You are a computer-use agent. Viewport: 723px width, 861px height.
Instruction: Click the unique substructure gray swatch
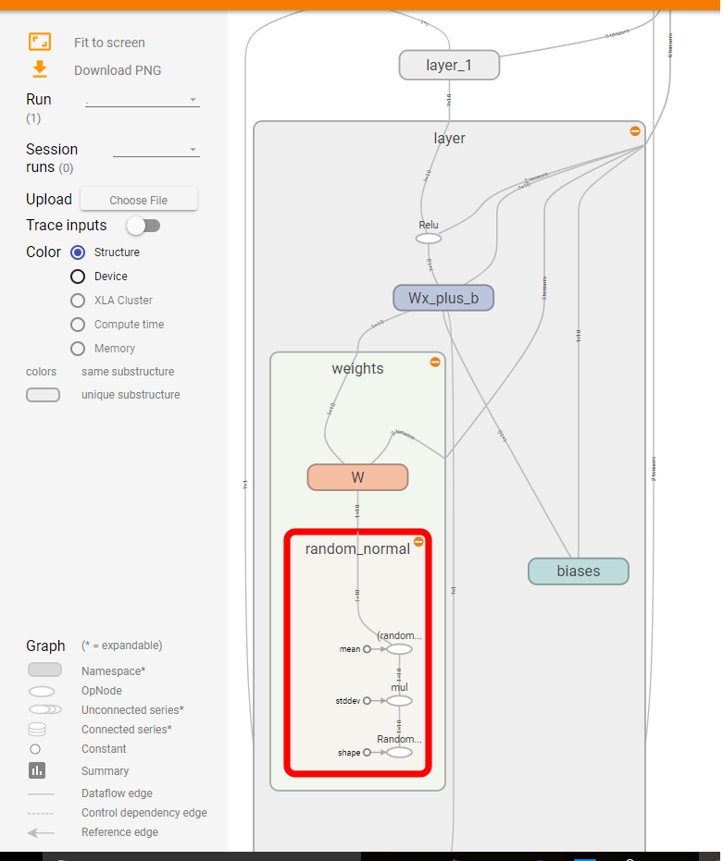pos(43,395)
